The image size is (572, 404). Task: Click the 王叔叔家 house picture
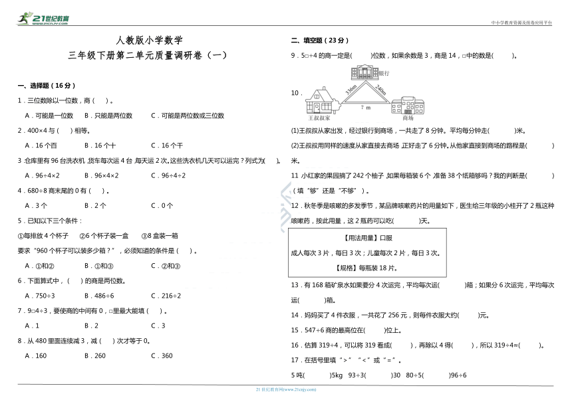tap(323, 100)
